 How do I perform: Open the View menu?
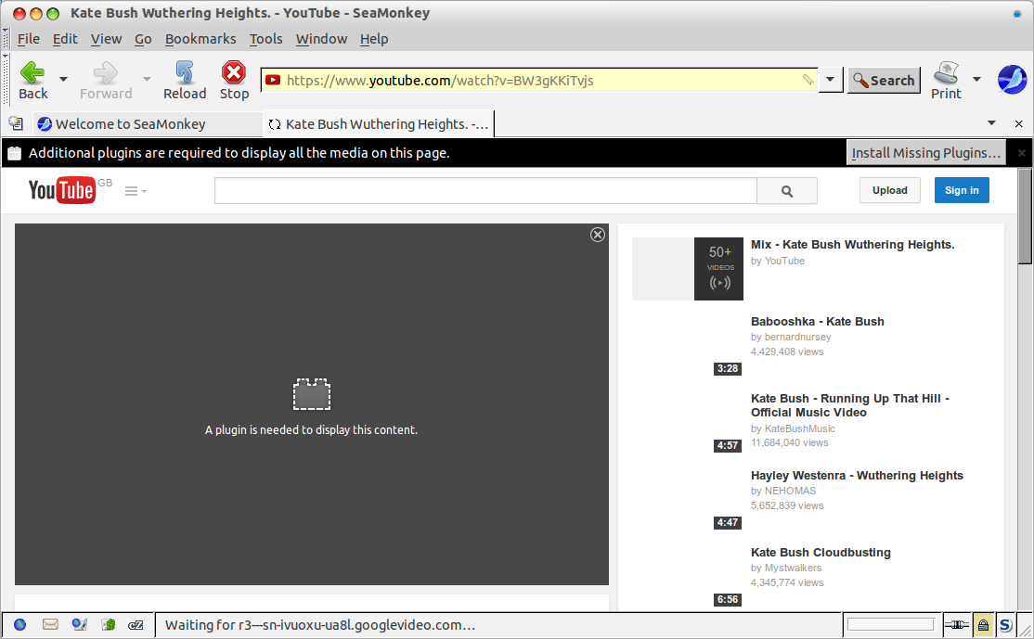(106, 39)
